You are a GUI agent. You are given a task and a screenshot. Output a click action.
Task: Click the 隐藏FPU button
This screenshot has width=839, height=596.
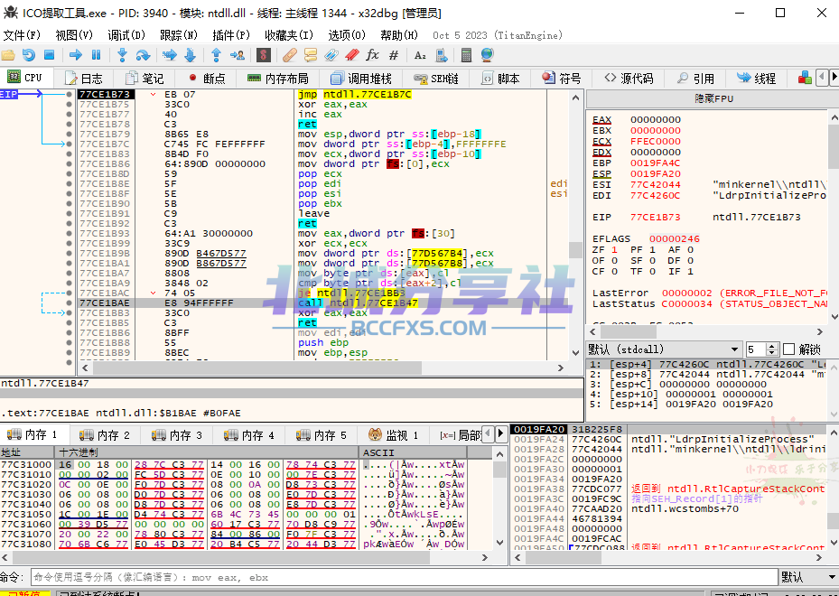[x=713, y=99]
